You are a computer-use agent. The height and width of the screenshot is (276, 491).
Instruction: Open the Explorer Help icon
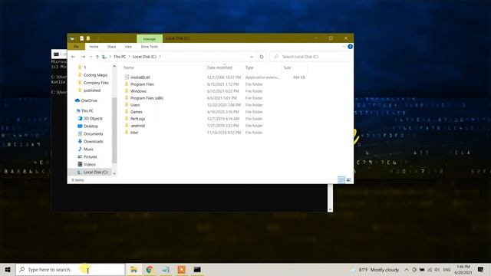350,47
